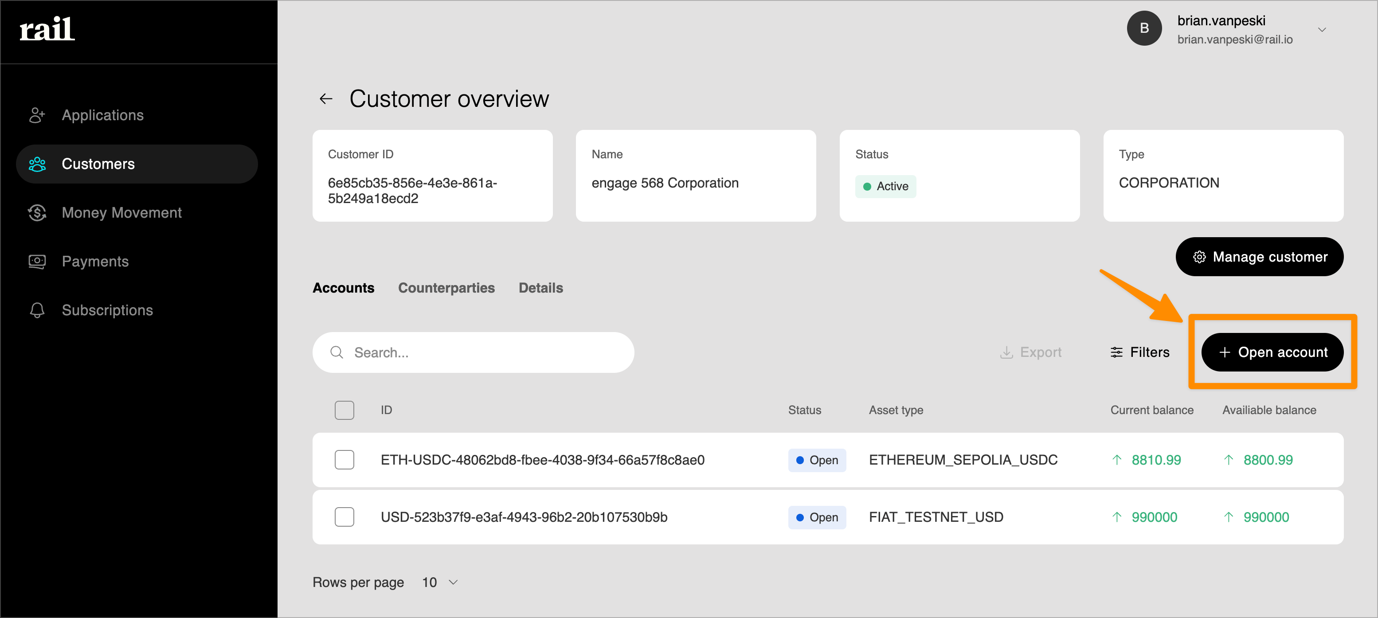Focus the Search accounts input field
The image size is (1378, 618).
(482, 352)
